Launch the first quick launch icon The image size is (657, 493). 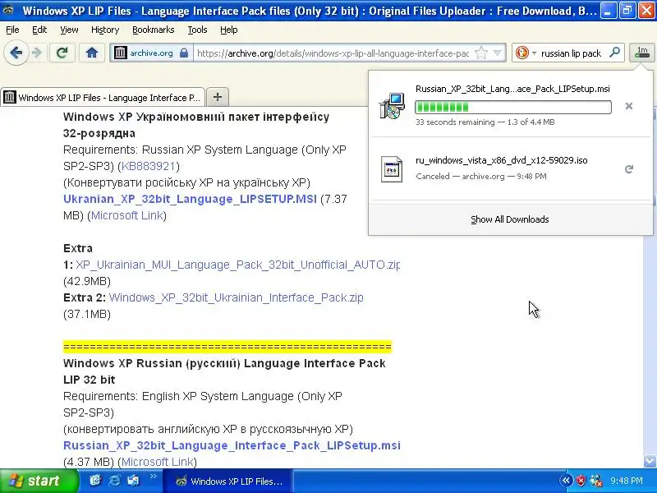point(95,481)
